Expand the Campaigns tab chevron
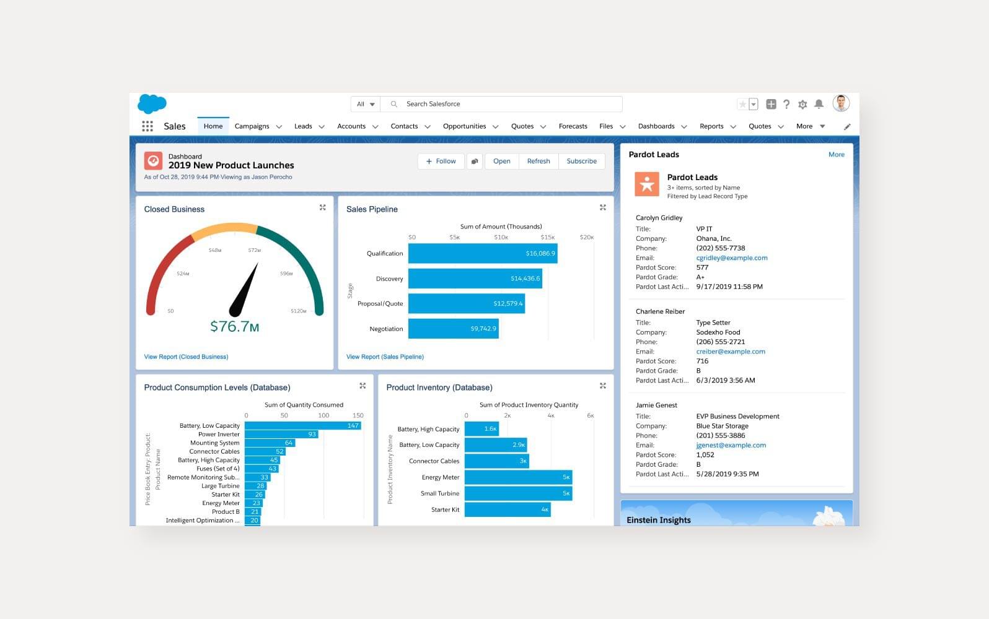The height and width of the screenshot is (619, 989). tap(279, 127)
